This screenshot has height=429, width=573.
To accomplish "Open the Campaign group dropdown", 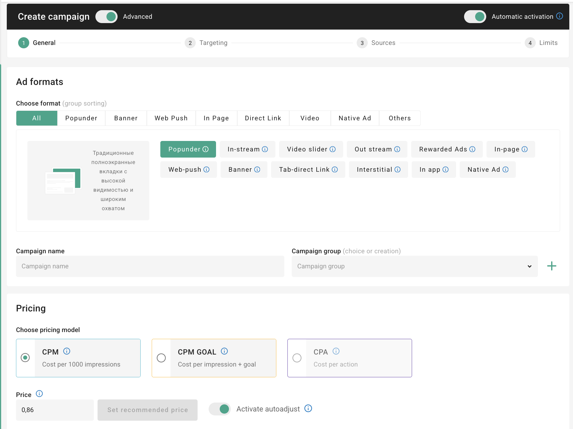I will 415,266.
